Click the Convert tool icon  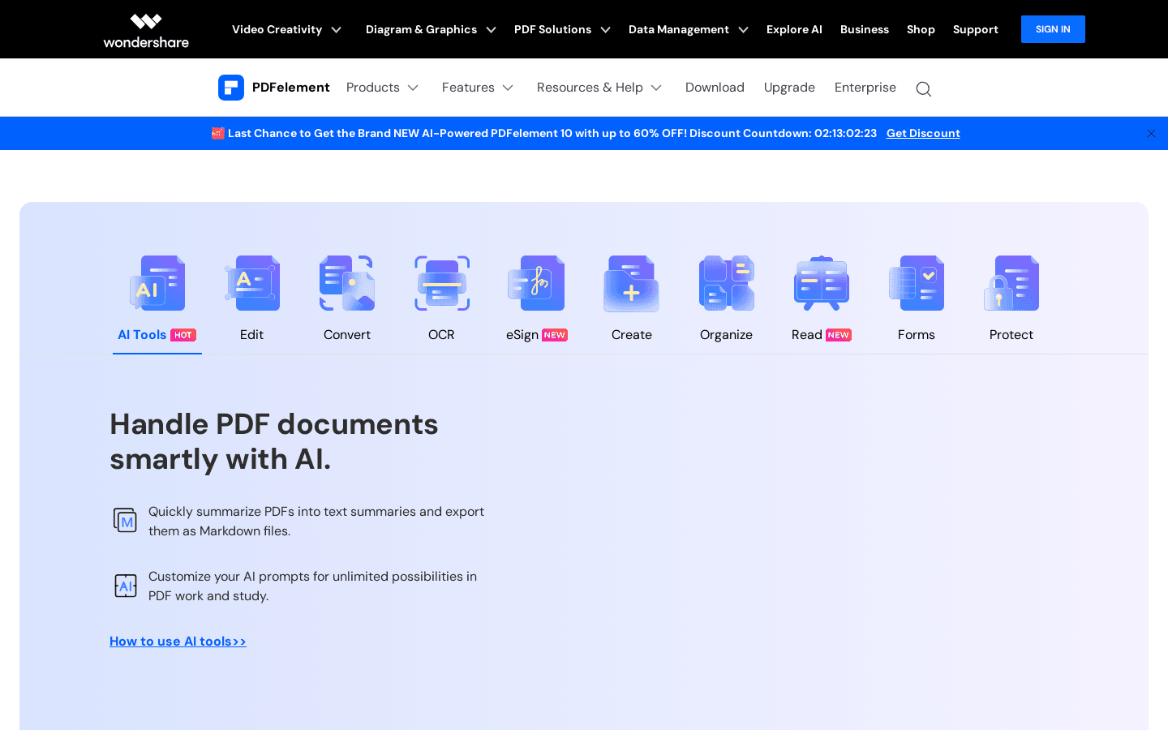click(346, 283)
